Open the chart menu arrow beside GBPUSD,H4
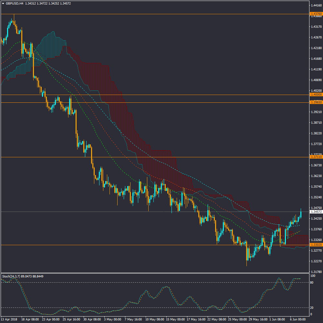 (x=3, y=4)
